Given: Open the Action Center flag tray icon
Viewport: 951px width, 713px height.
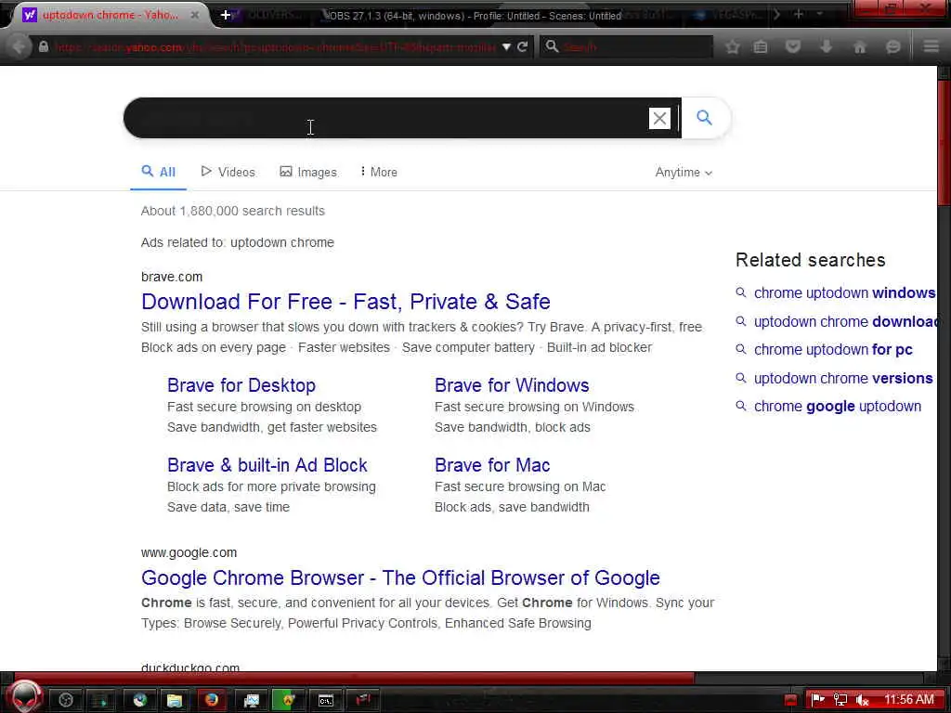Looking at the screenshot, I should click(818, 700).
